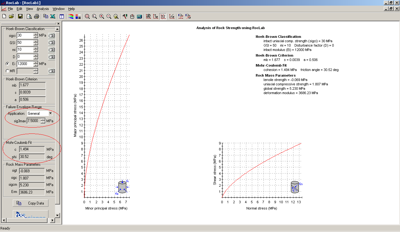
Task: Click the Copy Data button
Action: tap(31, 203)
